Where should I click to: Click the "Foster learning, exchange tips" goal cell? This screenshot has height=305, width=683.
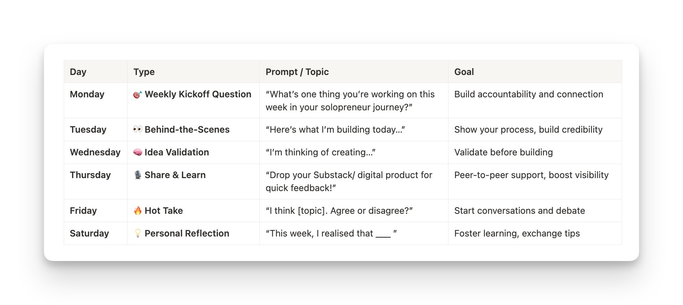[x=535, y=233]
